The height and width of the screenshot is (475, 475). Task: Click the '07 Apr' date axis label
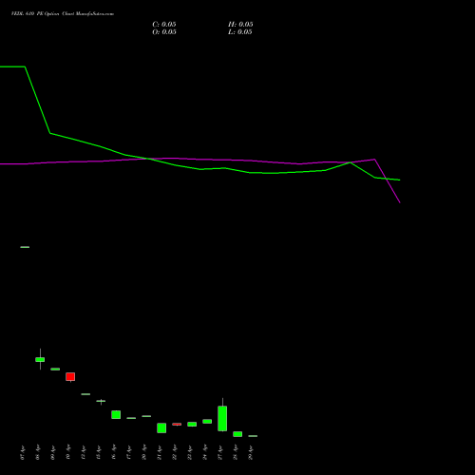point(23,452)
